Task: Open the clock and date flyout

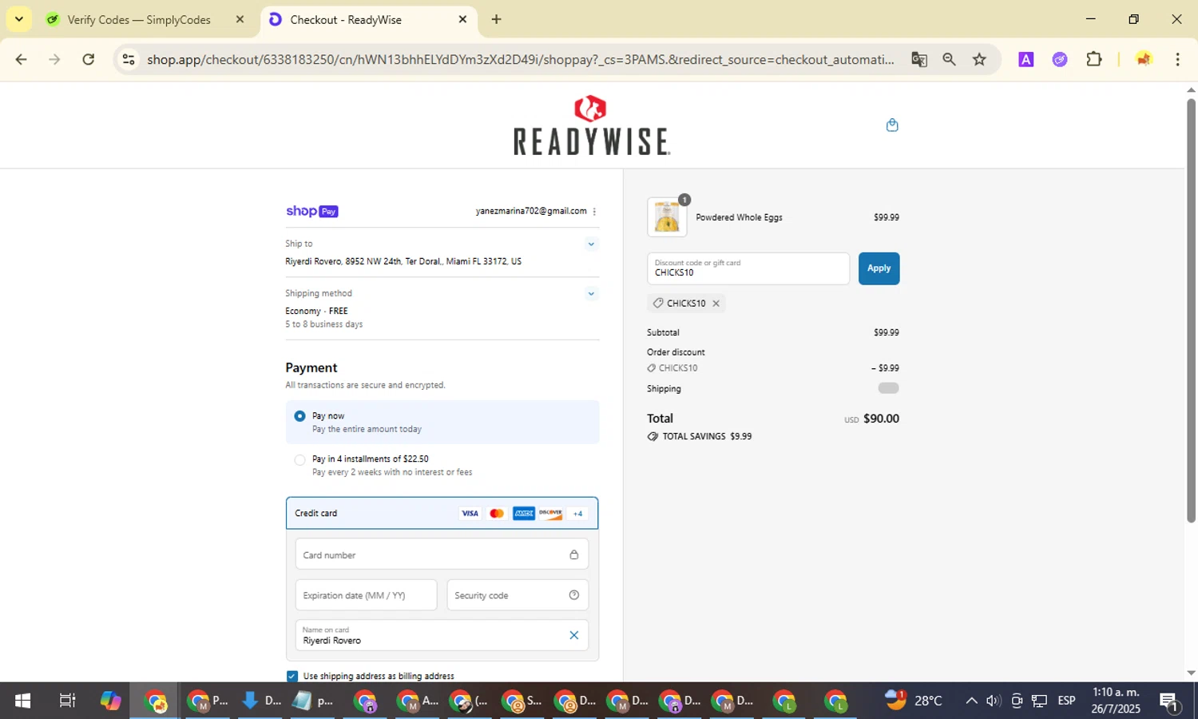Action: (x=1116, y=701)
